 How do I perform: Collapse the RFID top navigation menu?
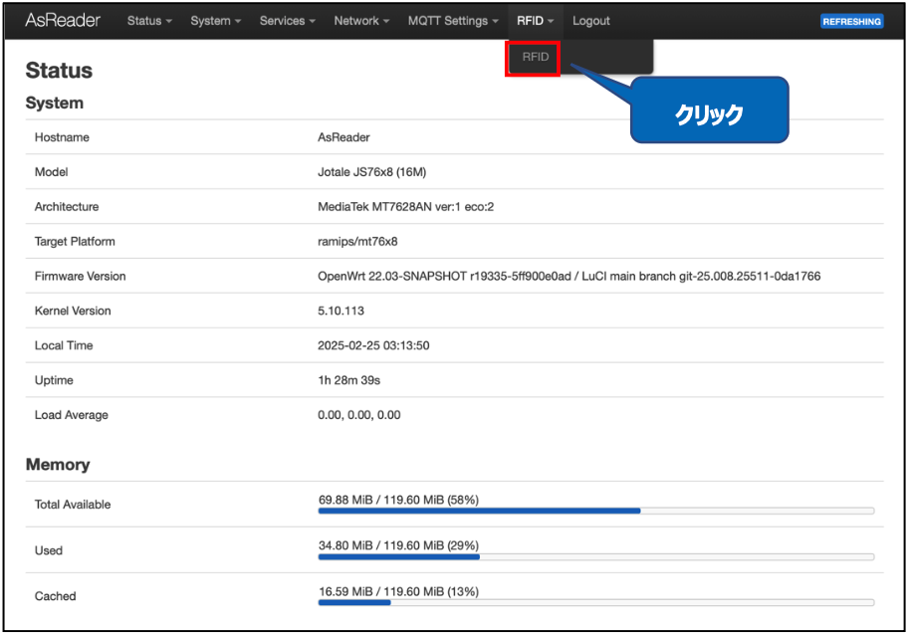click(535, 21)
